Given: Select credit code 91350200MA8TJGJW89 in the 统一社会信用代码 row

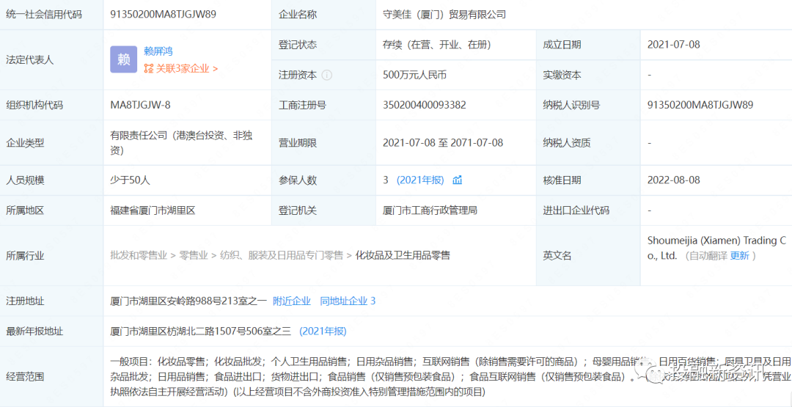Looking at the screenshot, I should 163,15.
